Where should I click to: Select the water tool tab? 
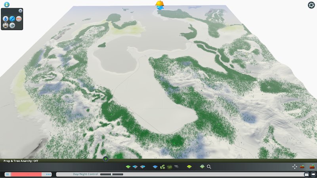[x=155, y=167]
